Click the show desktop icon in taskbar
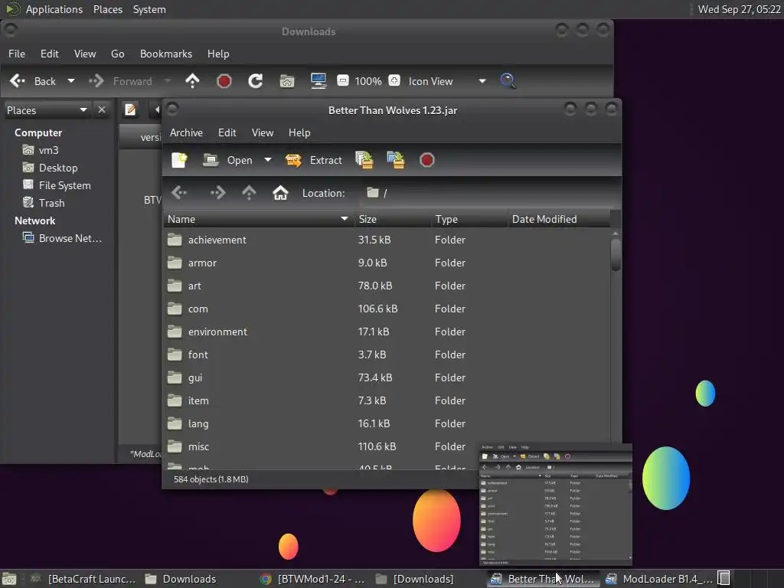Screen dimensions: 784x588 coord(9,579)
